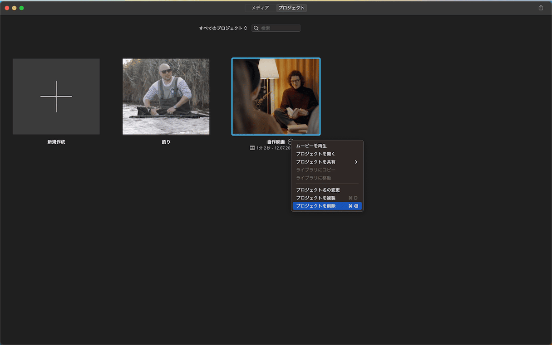
Task: Click the 新規作成 label
Action: [x=56, y=142]
